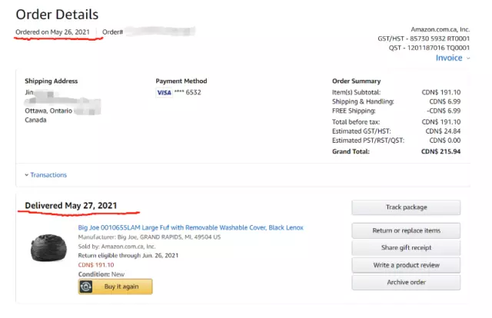Open the Big Joe Large Fuf product link
Image resolution: width=492 pixels, height=318 pixels.
(x=191, y=227)
